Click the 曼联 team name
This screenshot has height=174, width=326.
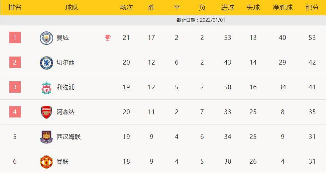(x=63, y=162)
